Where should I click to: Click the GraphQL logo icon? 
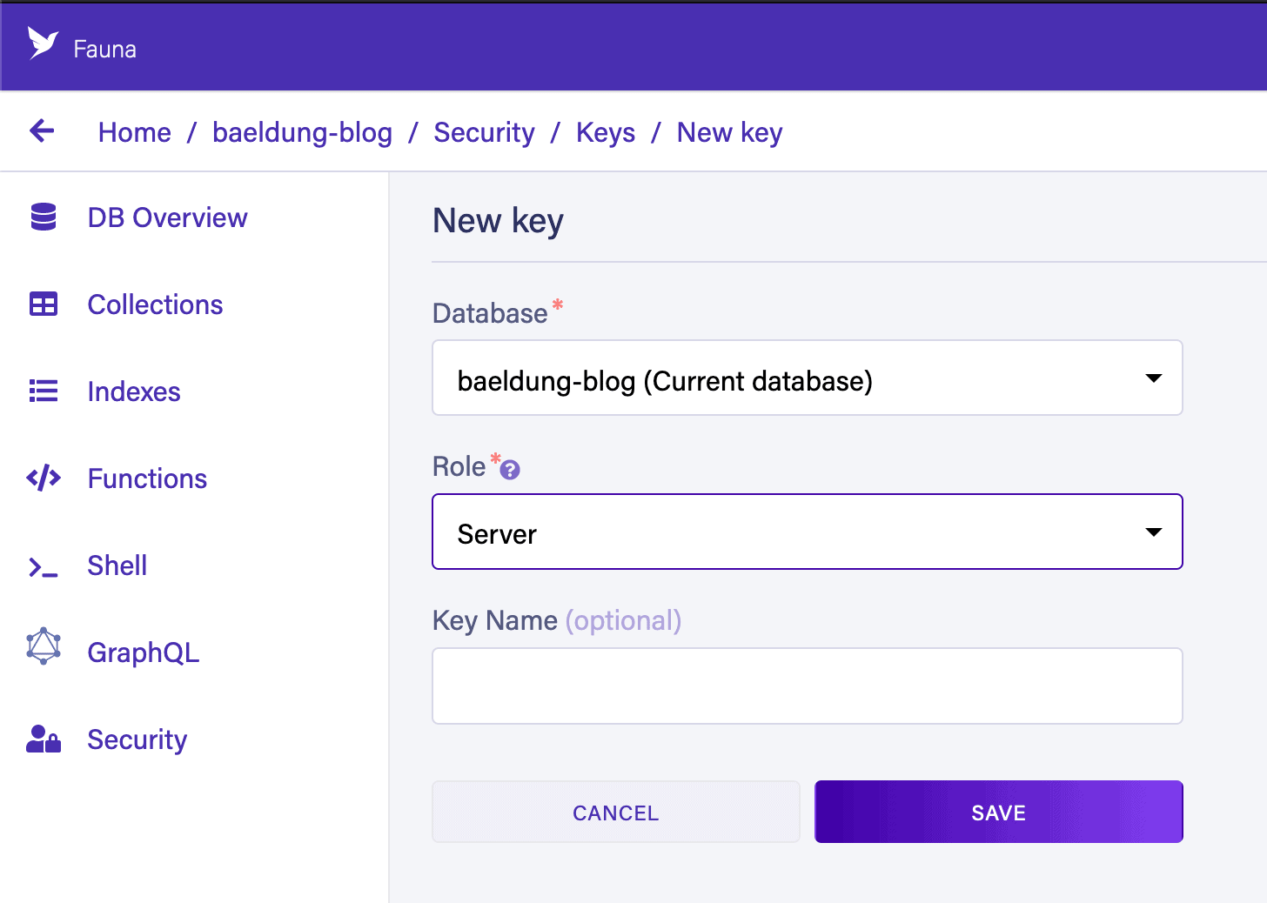click(x=44, y=647)
